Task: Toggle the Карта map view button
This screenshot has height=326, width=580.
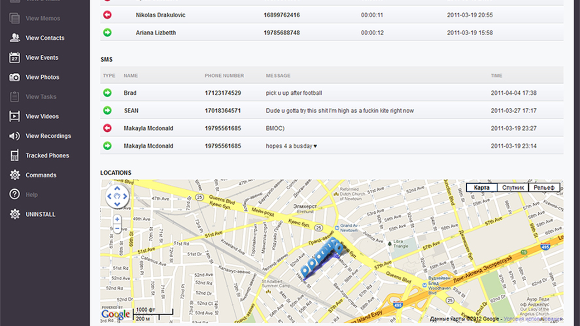Action: [x=481, y=187]
